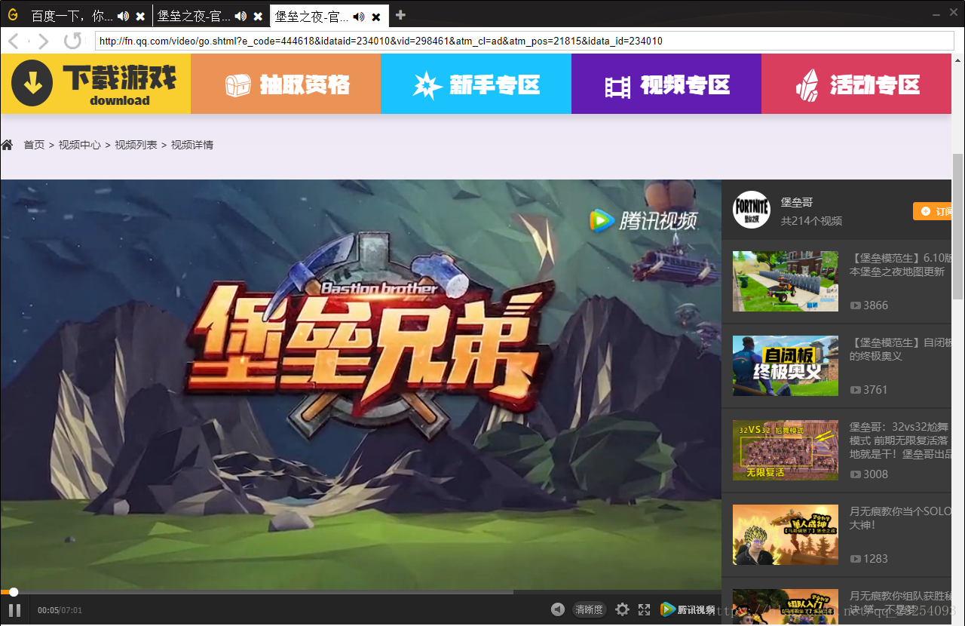Close the second 堡垒之夜 tab
Viewport: 965px width, 626px height.
click(258, 17)
